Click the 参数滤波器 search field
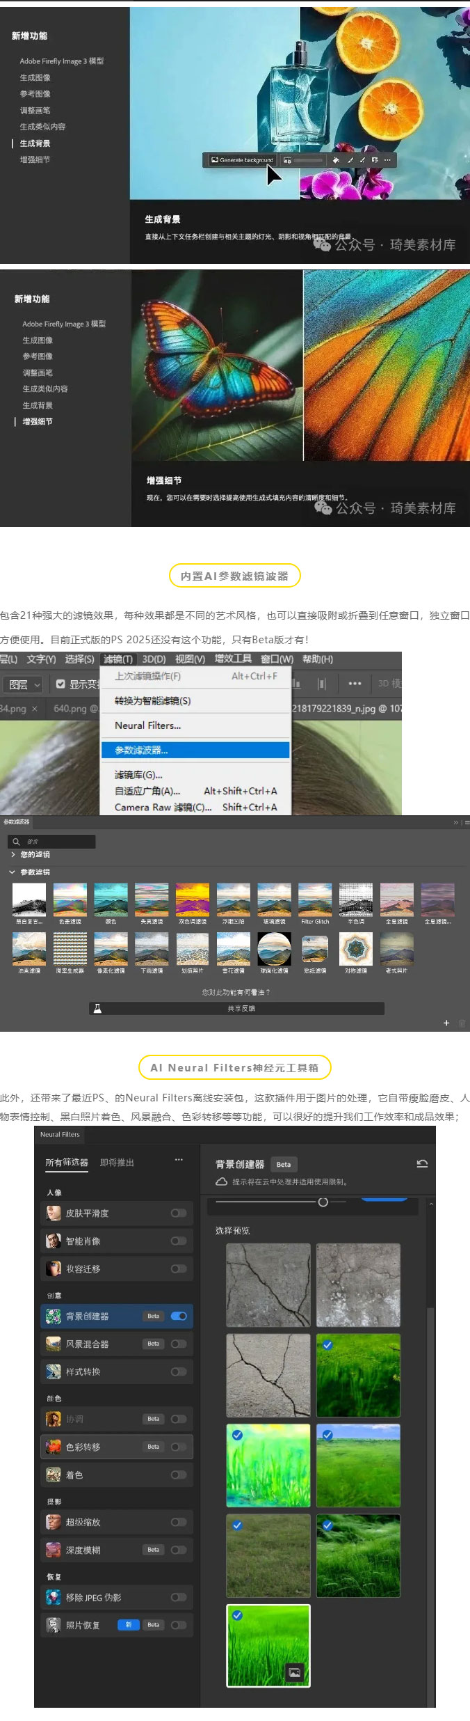Image resolution: width=470 pixels, height=1721 pixels. pos(53,842)
